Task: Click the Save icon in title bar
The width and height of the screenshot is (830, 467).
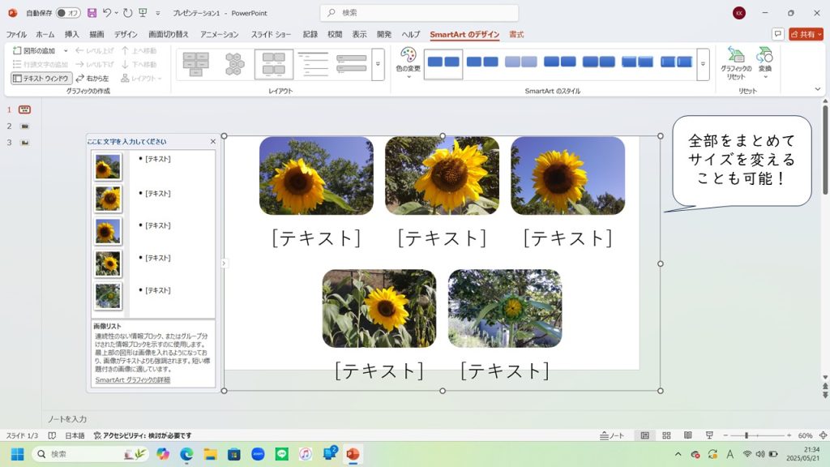Action: click(92, 13)
